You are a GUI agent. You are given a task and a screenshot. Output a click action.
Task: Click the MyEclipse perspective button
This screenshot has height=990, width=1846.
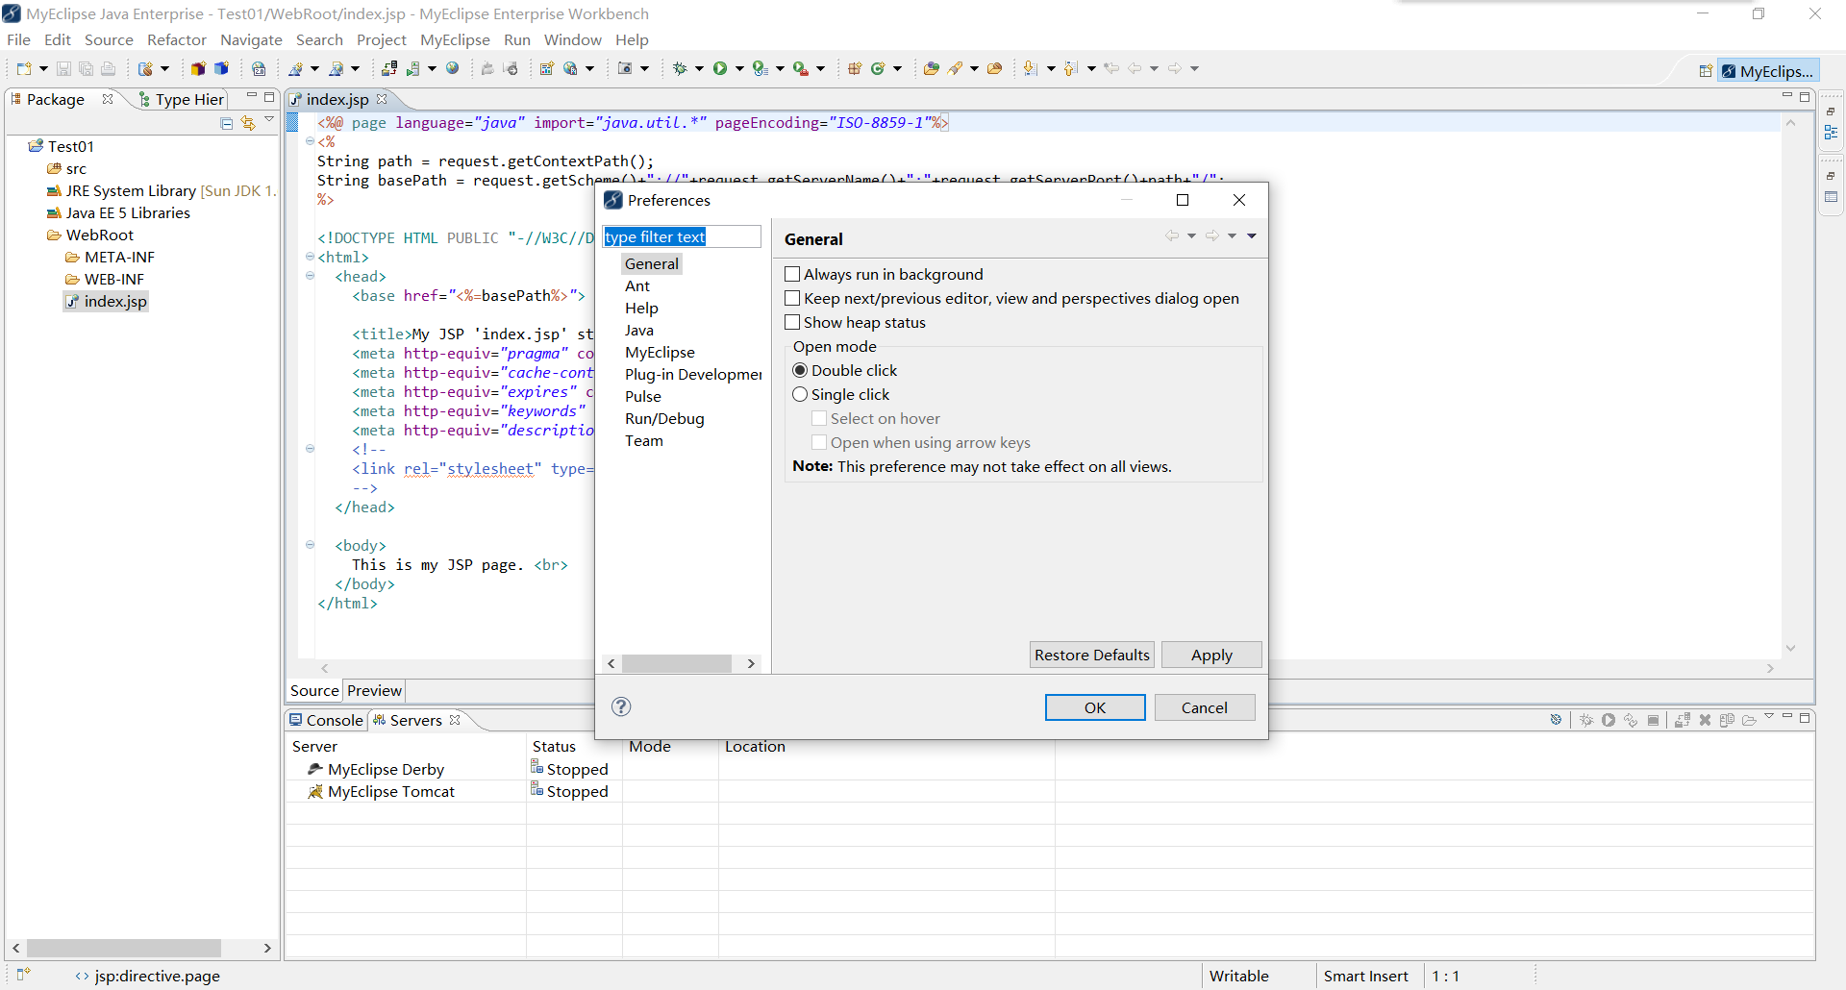coord(1768,71)
